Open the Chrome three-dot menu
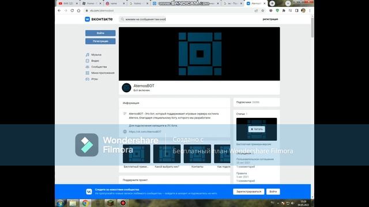369x207 pixels. coord(310,10)
